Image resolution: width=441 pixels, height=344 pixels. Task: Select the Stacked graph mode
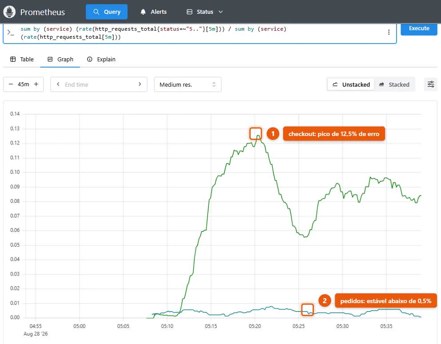394,84
